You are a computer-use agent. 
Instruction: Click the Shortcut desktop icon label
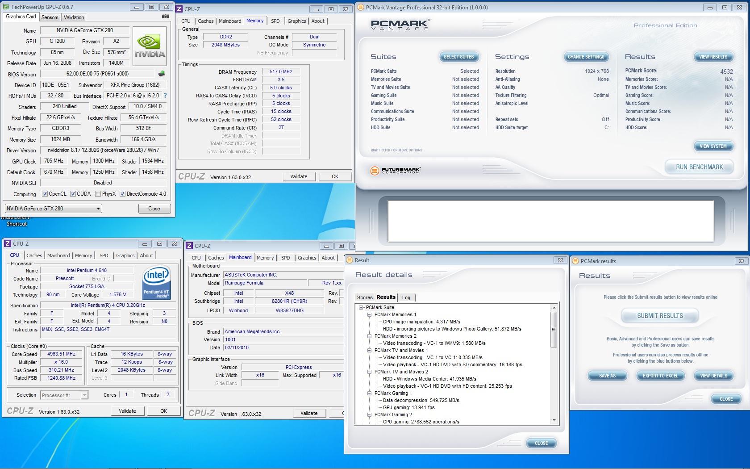pyautogui.click(x=17, y=224)
